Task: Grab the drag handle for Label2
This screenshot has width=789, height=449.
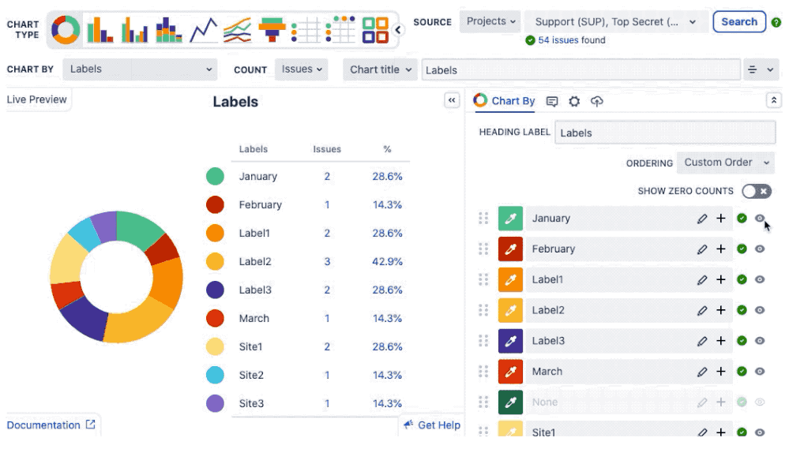Action: click(x=483, y=310)
